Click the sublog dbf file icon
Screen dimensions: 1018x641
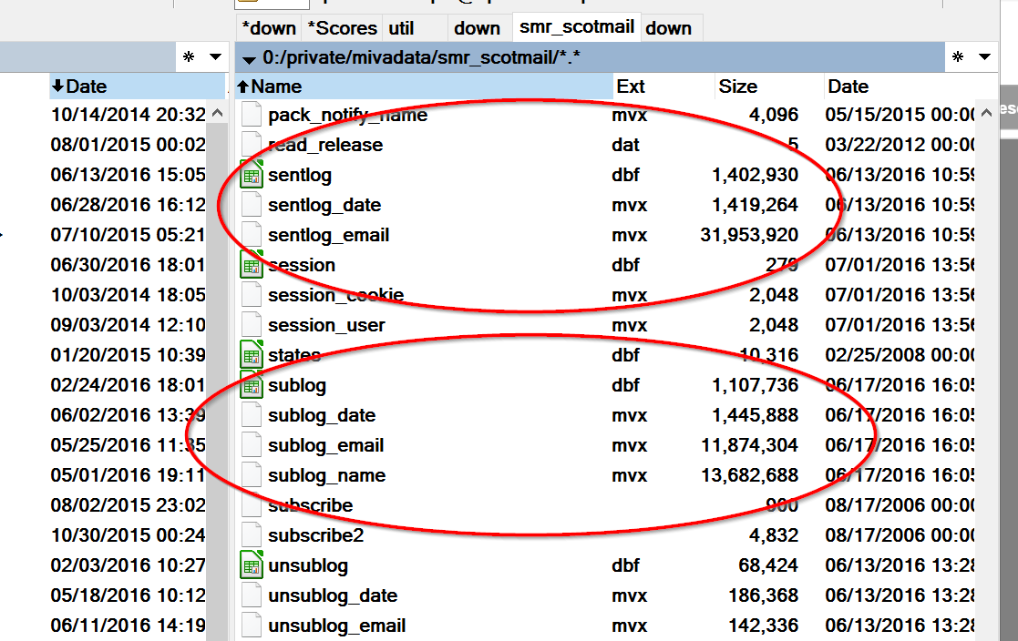[x=251, y=385]
